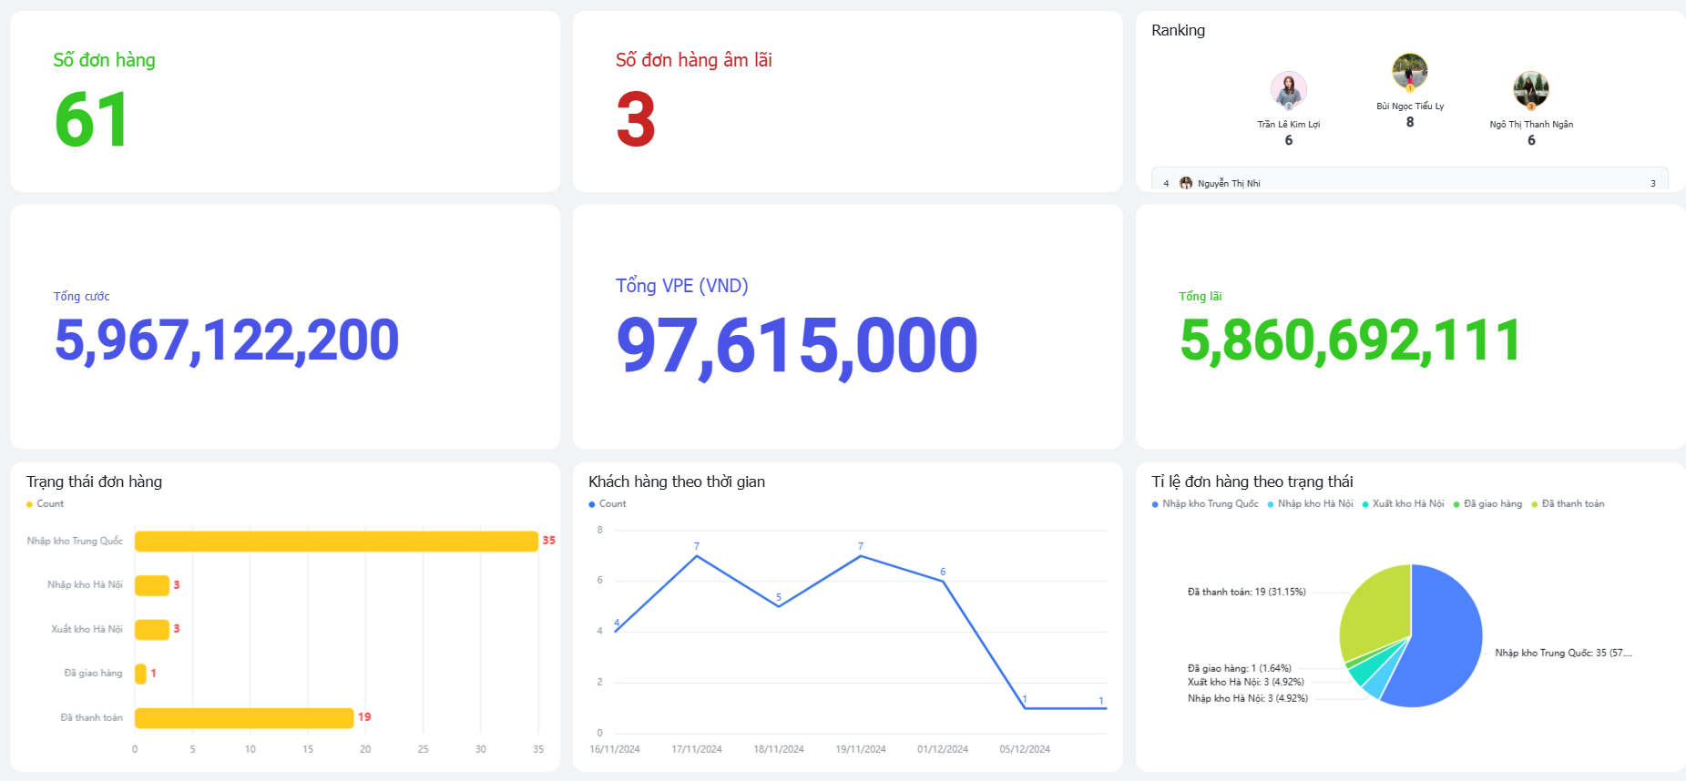Open Trần Lê Kim Lợi's avatar in Ranking
Image resolution: width=1686 pixels, height=781 pixels.
click(1288, 89)
